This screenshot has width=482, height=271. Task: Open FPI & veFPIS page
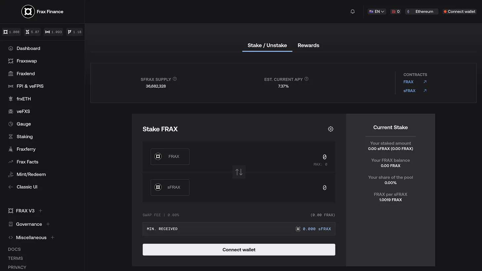click(30, 86)
